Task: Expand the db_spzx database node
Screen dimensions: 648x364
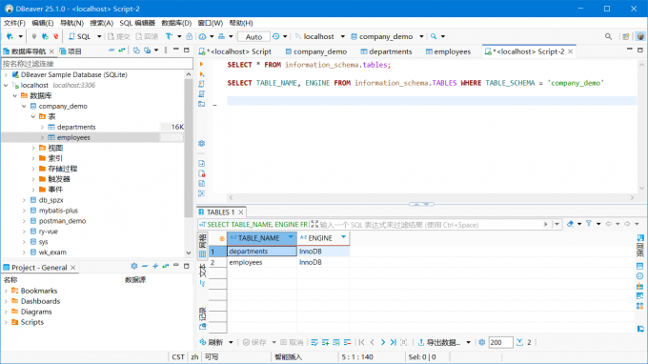Action: pyautogui.click(x=24, y=200)
